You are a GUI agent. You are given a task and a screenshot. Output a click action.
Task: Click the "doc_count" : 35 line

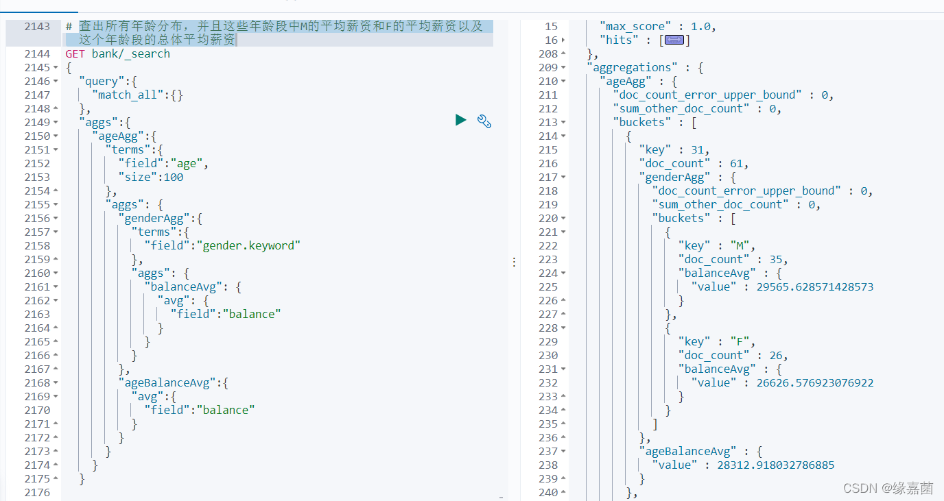[733, 260]
